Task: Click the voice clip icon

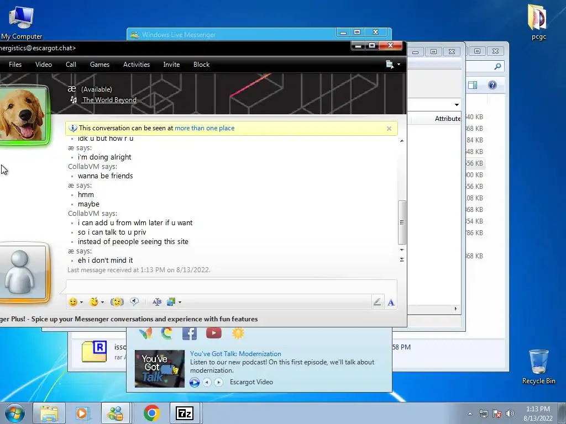Action: pos(134,302)
